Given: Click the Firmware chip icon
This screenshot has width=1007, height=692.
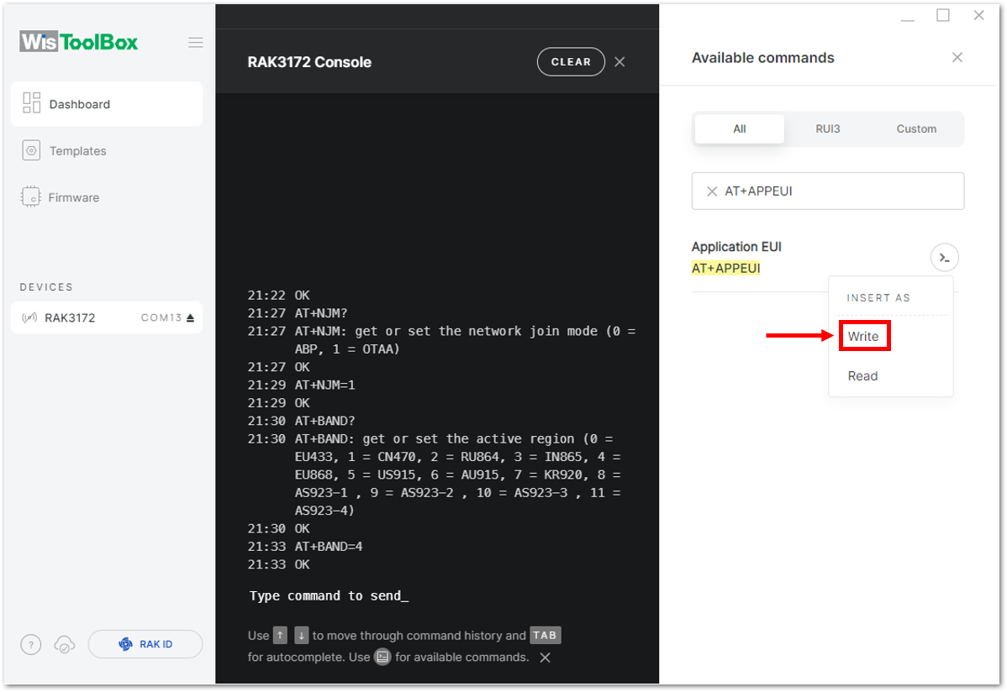Looking at the screenshot, I should [31, 197].
